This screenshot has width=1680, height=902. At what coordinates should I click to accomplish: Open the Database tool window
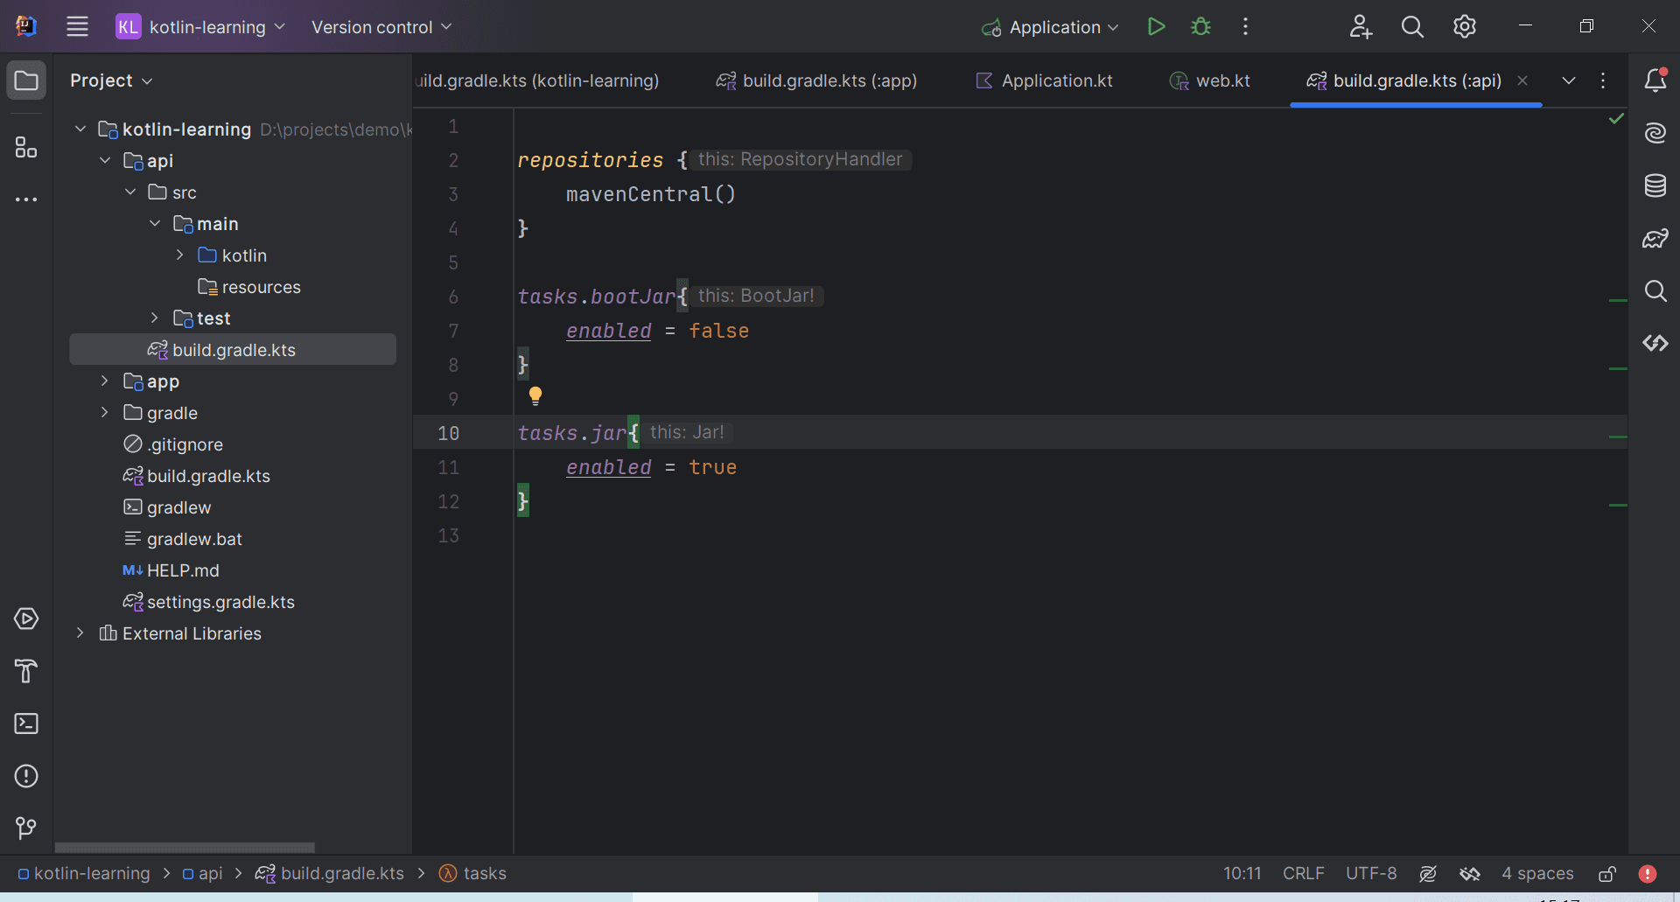(x=1655, y=185)
